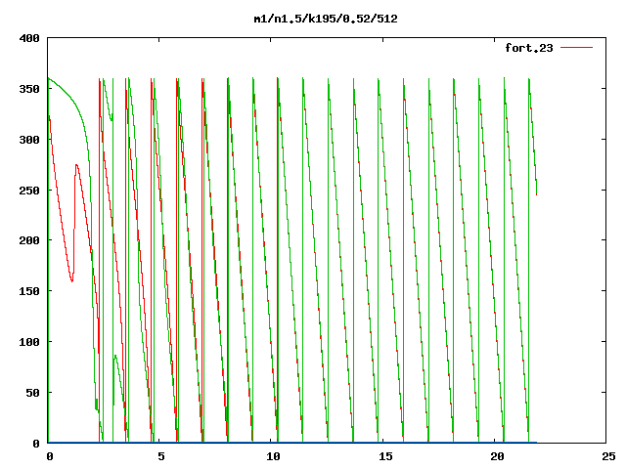This screenshot has height=469, width=626.
Task: Click the y-axis label 250
Action: click(x=29, y=191)
